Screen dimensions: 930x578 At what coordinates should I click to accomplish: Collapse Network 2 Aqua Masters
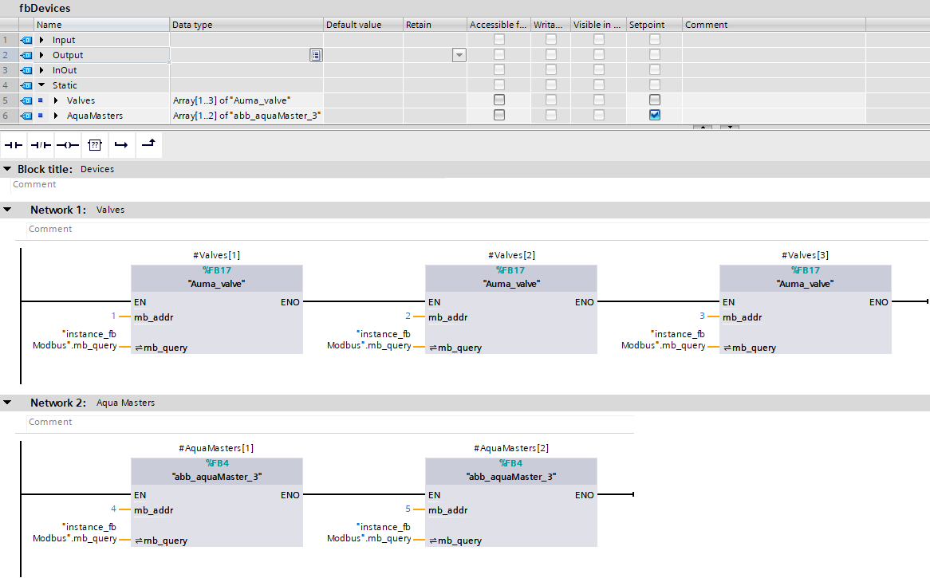pos(7,403)
